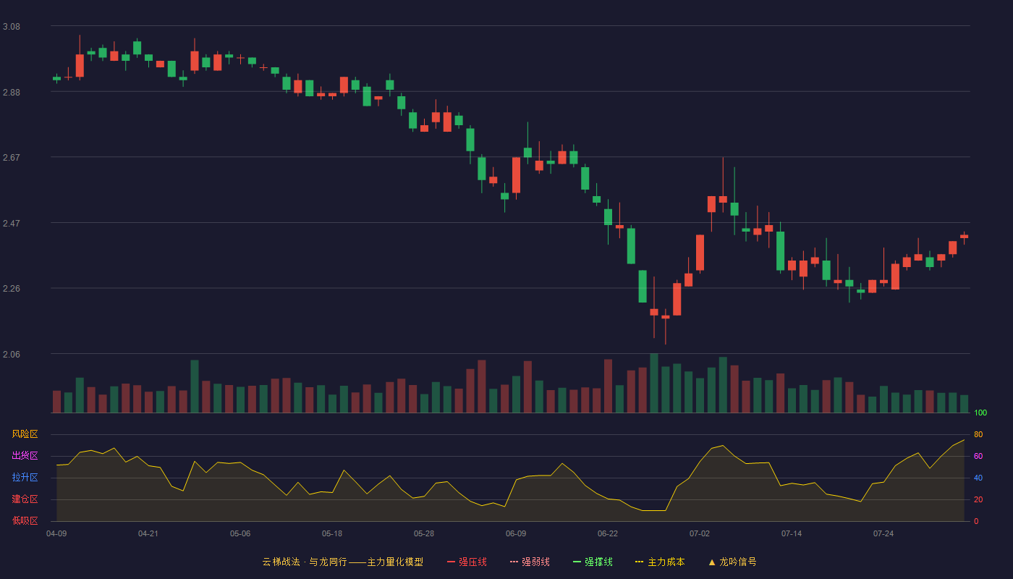Click the 40 indicator scale value
The width and height of the screenshot is (1013, 579).
pos(978,478)
